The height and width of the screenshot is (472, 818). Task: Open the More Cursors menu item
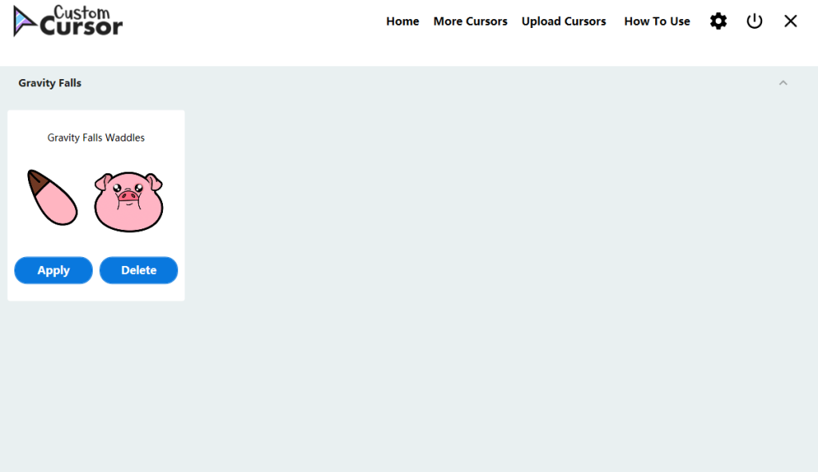click(x=470, y=22)
